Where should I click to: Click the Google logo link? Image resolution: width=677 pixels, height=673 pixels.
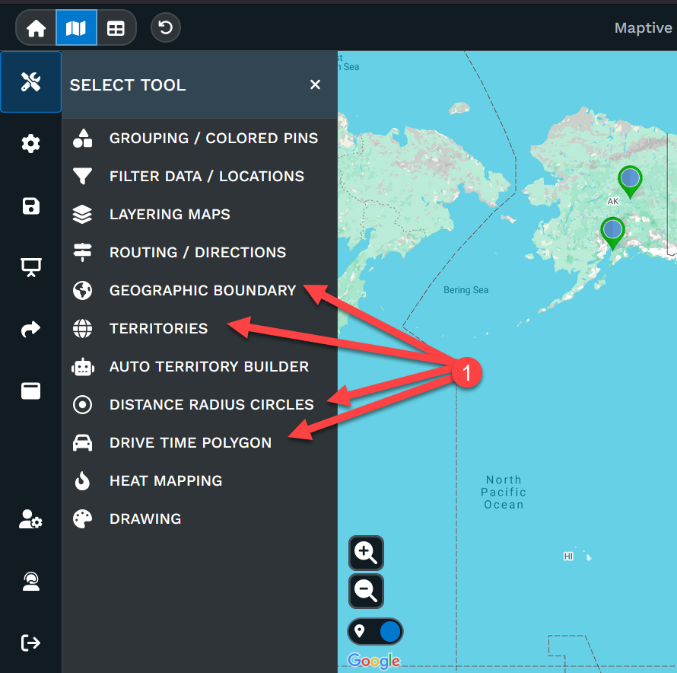[374, 661]
